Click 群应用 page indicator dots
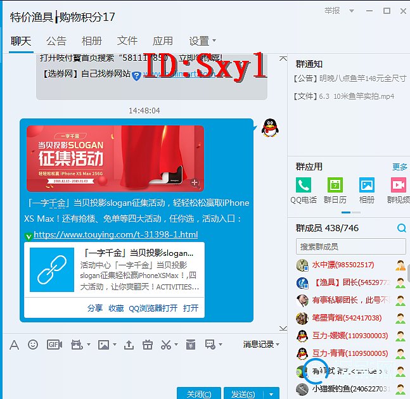The image size is (410, 399). pyautogui.click(x=351, y=212)
